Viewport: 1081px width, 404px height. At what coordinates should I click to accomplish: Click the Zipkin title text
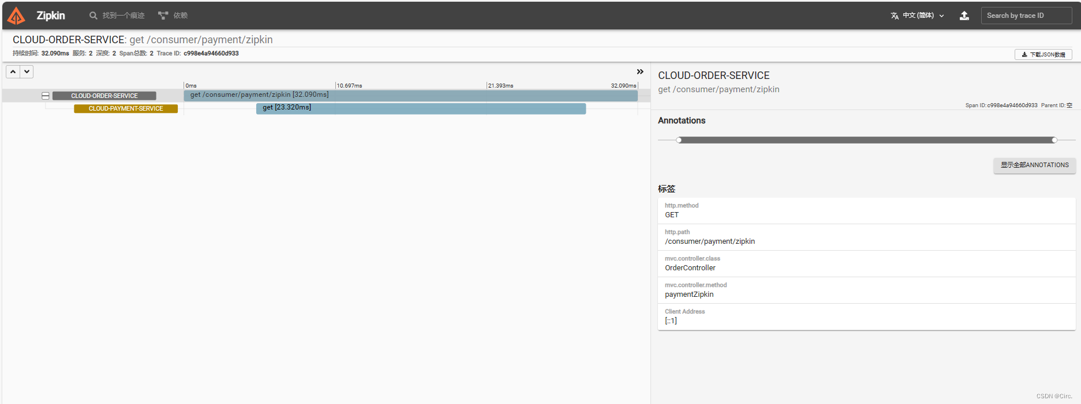coord(51,16)
